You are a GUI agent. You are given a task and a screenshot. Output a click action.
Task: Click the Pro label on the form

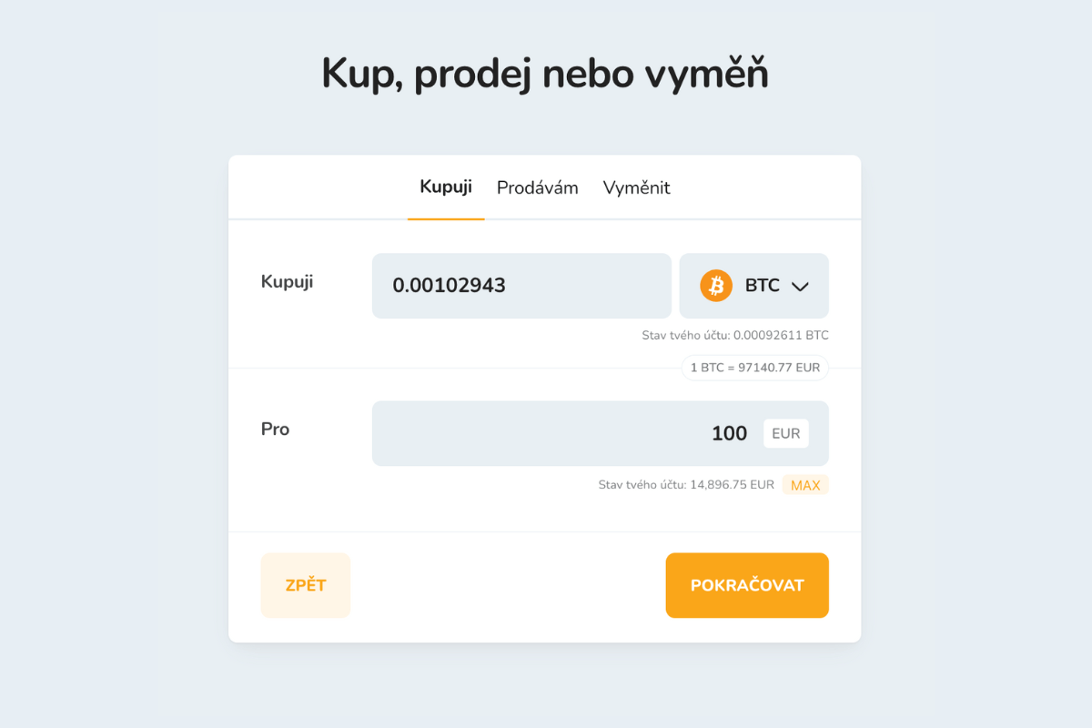pos(275,429)
